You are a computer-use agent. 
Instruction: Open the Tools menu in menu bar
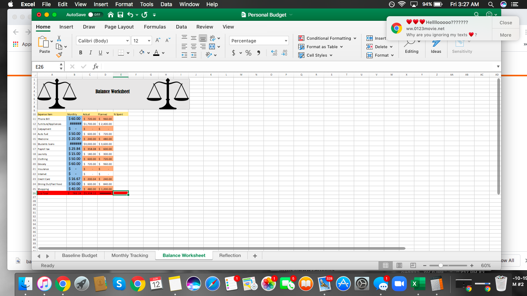point(147,4)
